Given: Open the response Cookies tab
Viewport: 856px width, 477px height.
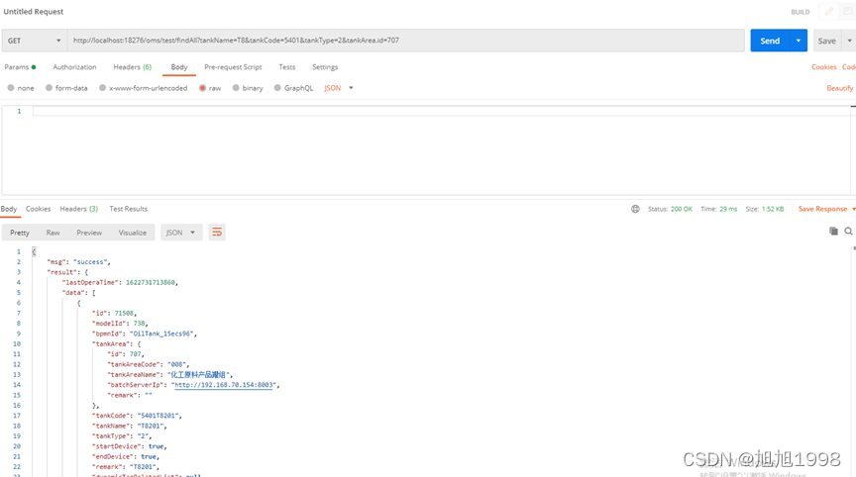Looking at the screenshot, I should (39, 209).
